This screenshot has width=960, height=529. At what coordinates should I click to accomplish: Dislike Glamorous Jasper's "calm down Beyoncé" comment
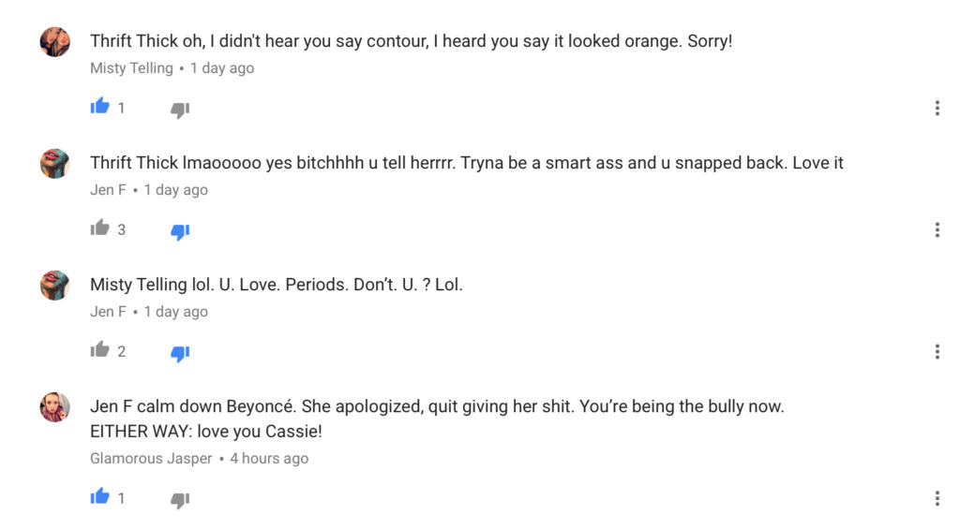[180, 500]
